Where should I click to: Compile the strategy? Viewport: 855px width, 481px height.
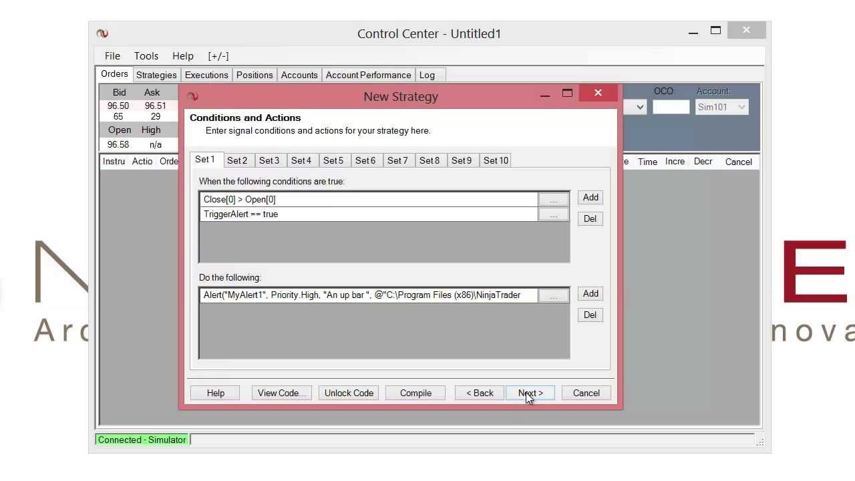coord(415,393)
